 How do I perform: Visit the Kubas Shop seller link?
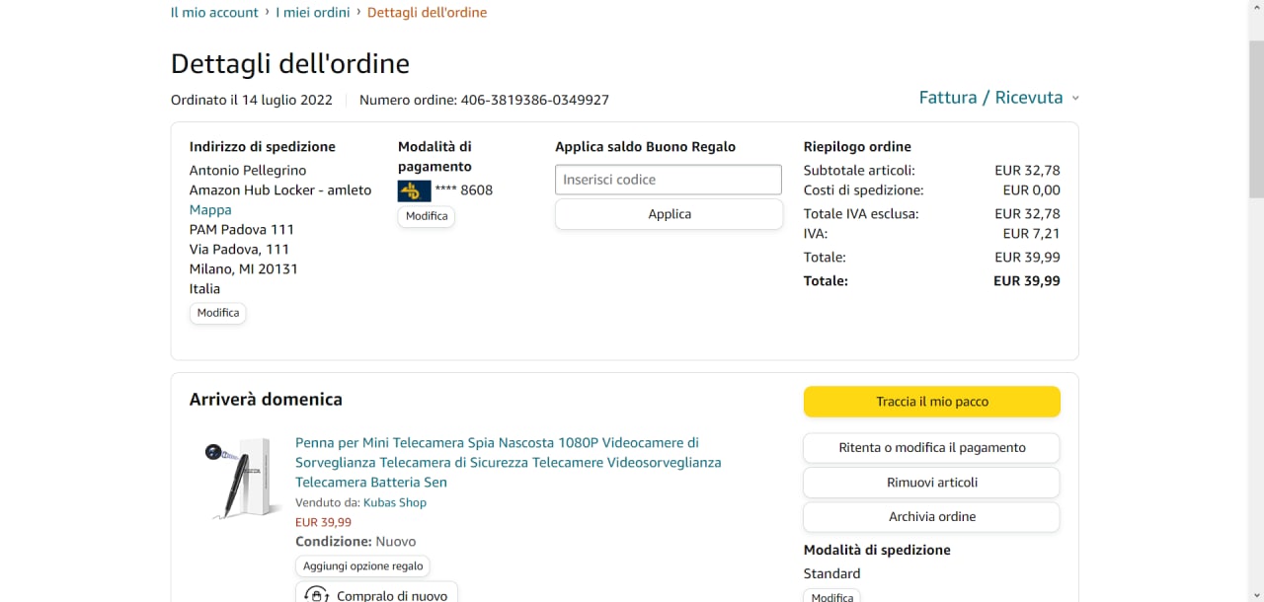tap(395, 502)
